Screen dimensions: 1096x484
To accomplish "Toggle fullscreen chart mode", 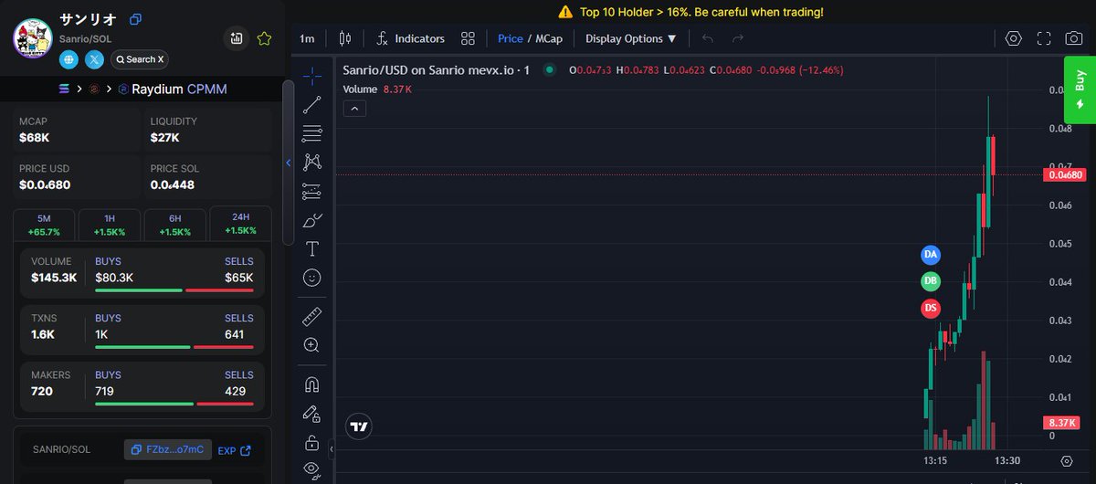I will [x=1044, y=38].
